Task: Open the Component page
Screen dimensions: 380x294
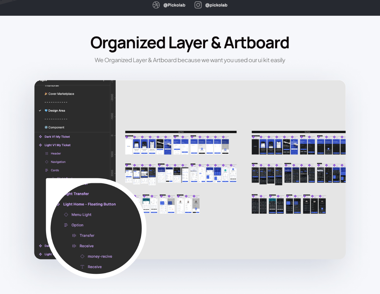Action: click(56, 127)
